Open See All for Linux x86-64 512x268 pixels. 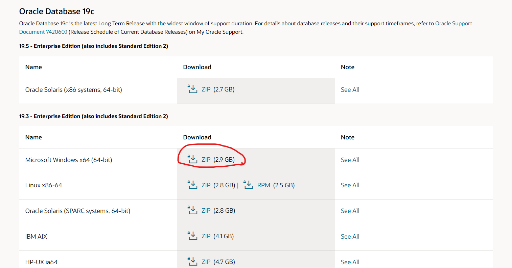click(x=350, y=185)
